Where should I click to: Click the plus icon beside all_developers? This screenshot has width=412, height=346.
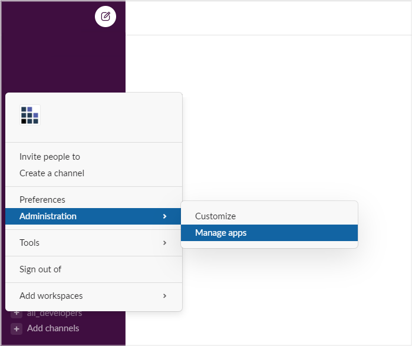click(17, 314)
